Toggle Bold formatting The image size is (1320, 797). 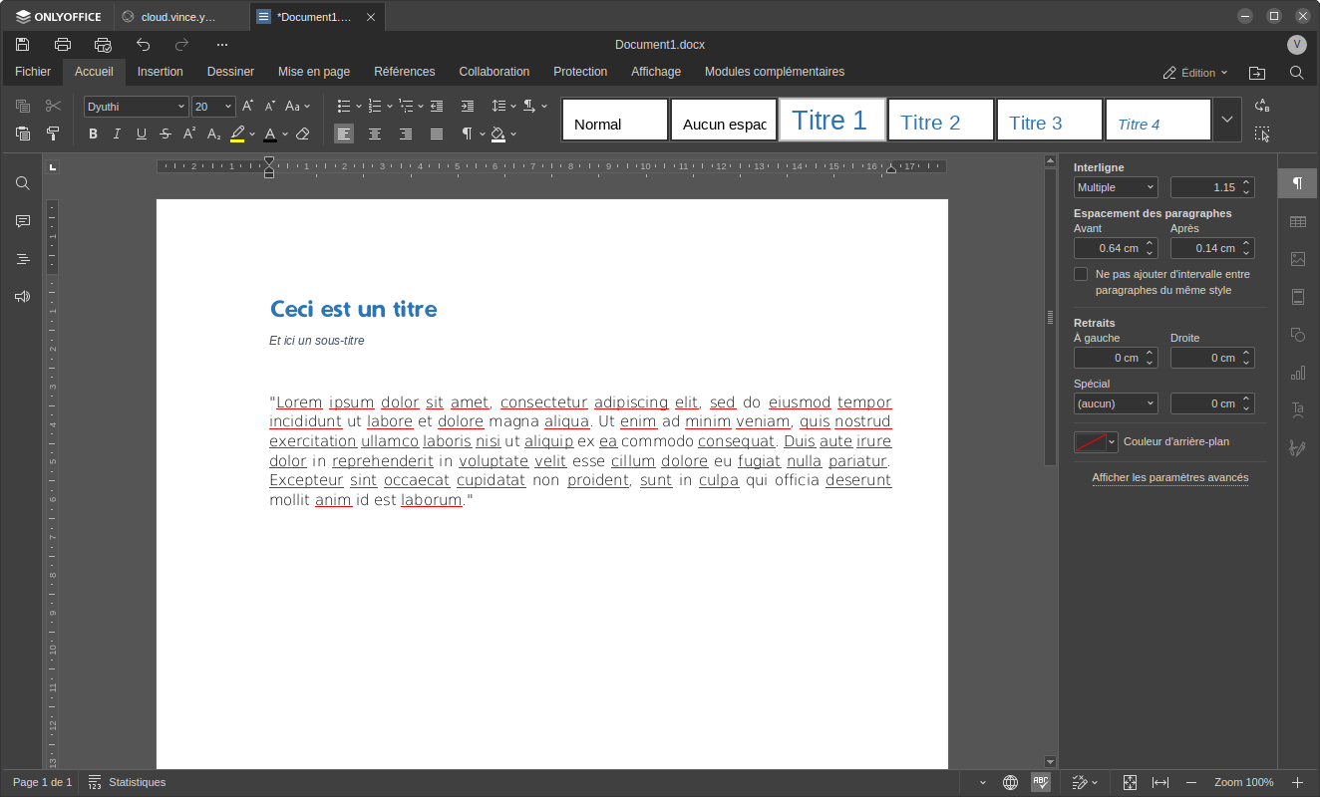click(x=93, y=133)
